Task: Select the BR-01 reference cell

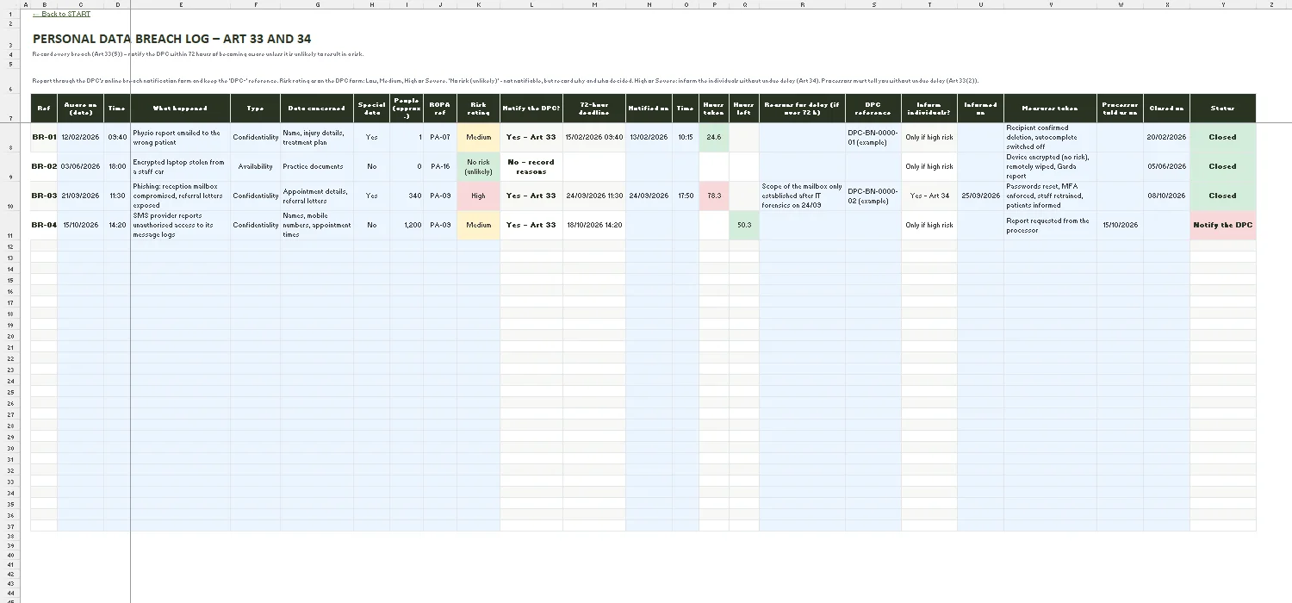Action: [44, 137]
